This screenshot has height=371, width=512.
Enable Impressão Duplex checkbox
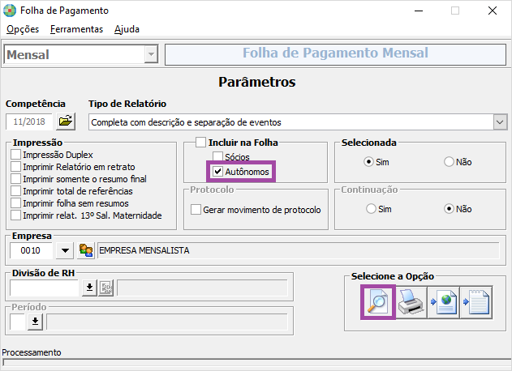[15, 154]
